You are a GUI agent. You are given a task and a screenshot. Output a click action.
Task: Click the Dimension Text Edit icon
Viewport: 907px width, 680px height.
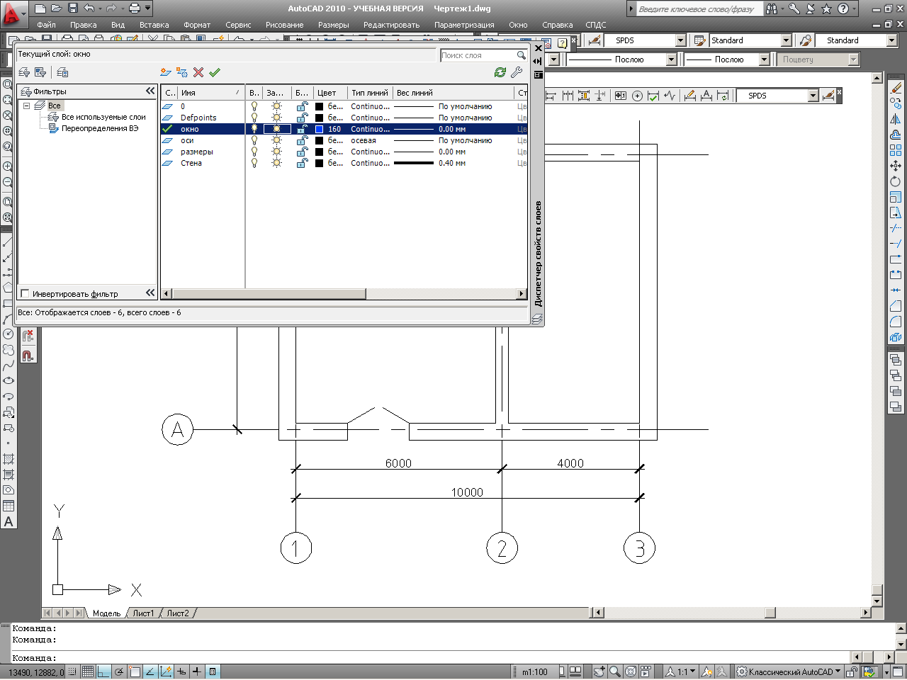pyautogui.click(x=706, y=96)
